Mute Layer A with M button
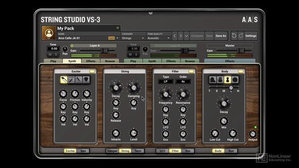 pyautogui.click(x=50, y=55)
